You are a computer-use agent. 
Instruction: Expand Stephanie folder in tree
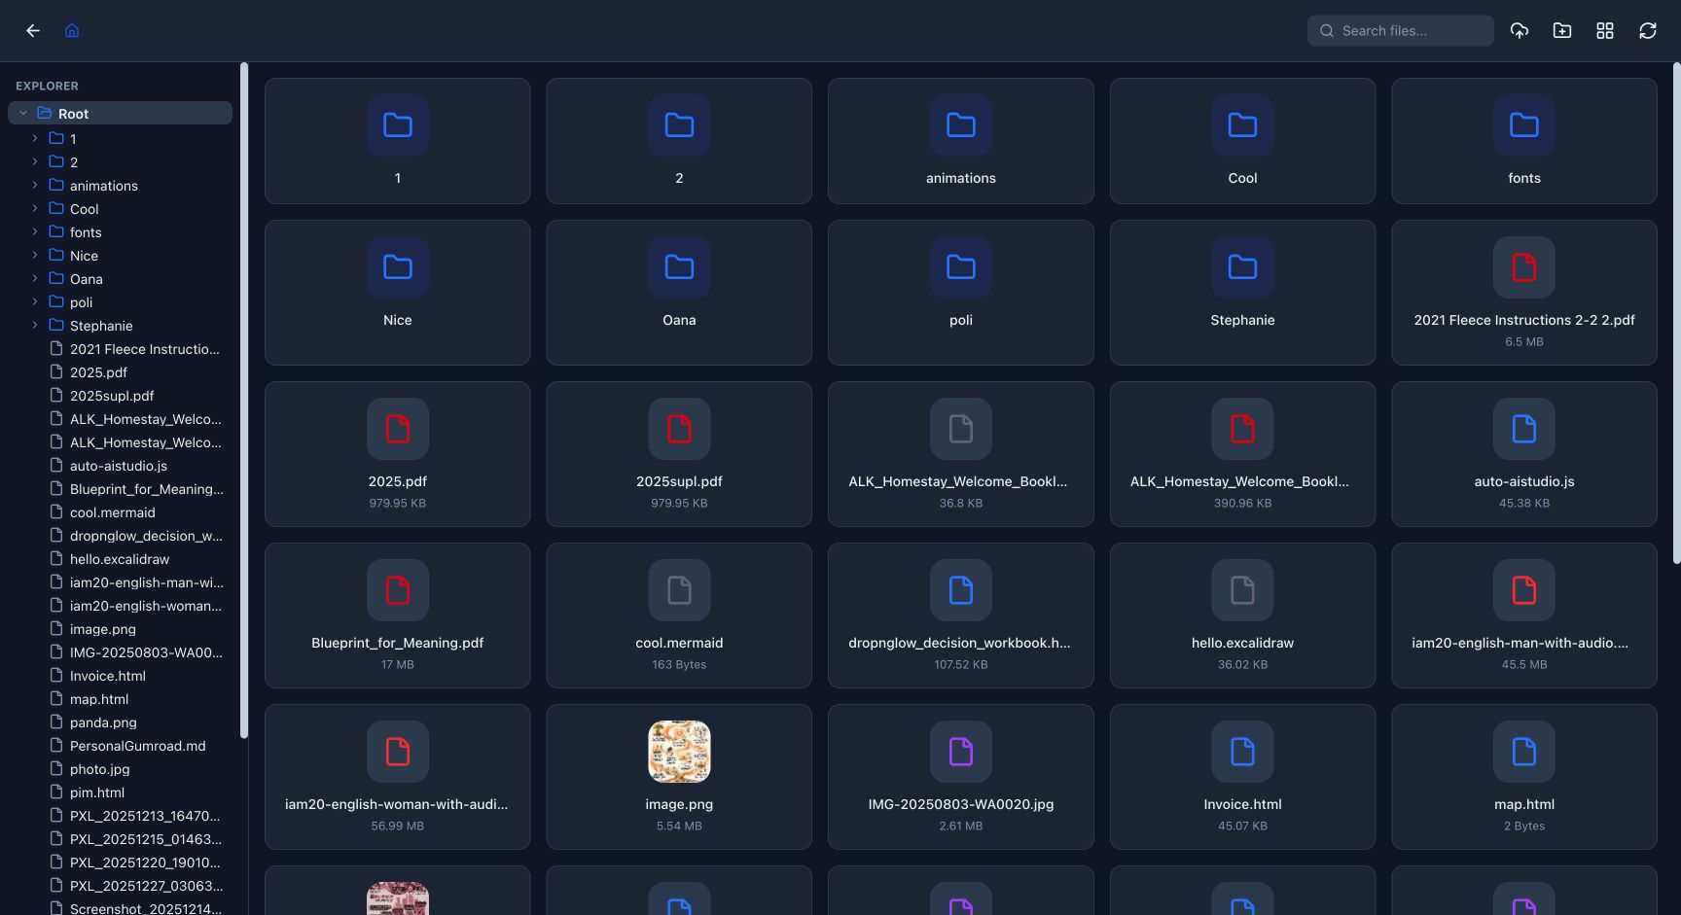(x=35, y=325)
